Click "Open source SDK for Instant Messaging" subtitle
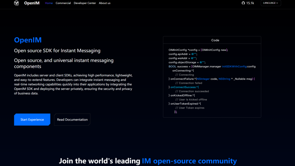The height and width of the screenshot is (166, 295). pos(57,51)
